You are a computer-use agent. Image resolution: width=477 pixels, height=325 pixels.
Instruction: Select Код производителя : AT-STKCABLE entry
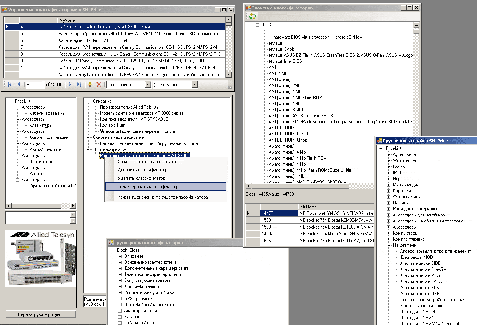[x=134, y=119]
